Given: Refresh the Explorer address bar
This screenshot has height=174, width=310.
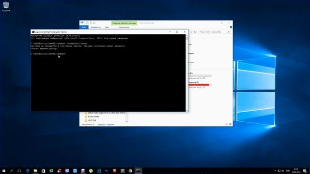Looking at the screenshot, I should [195, 32].
